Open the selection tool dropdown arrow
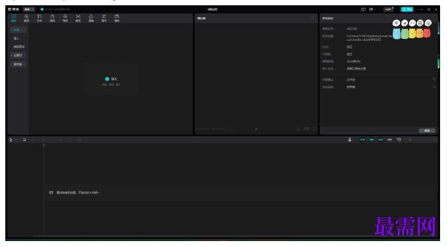Image resolution: width=448 pixels, height=247 pixels. [x=16, y=140]
